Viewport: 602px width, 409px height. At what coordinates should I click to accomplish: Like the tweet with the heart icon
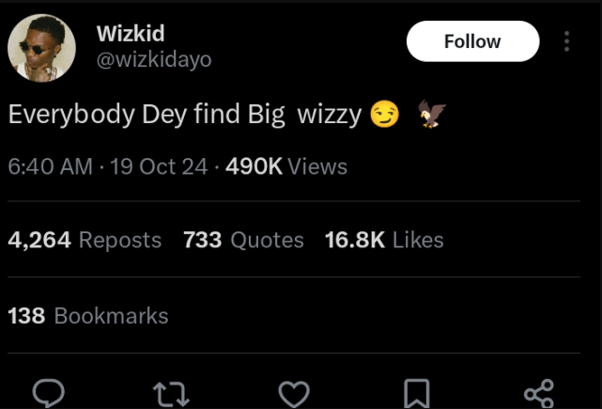pos(295,392)
